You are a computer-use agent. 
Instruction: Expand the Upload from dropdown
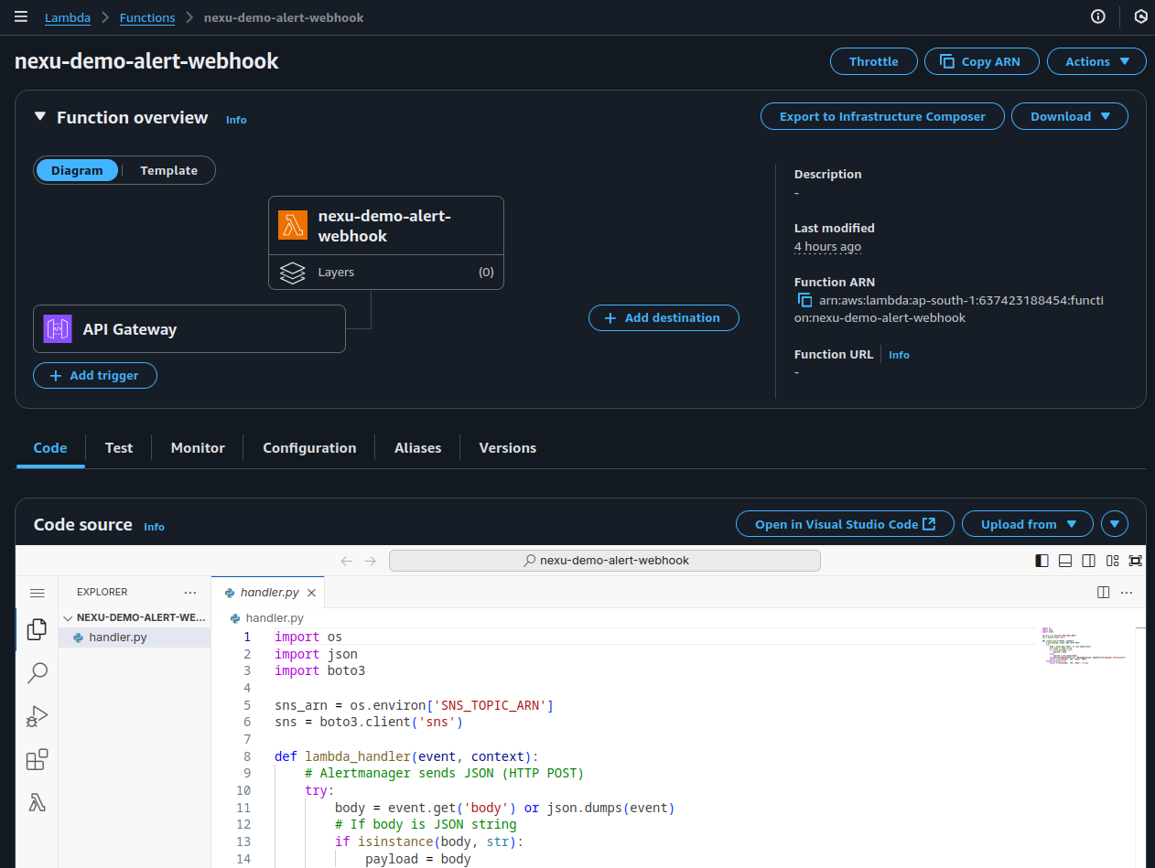click(1027, 523)
